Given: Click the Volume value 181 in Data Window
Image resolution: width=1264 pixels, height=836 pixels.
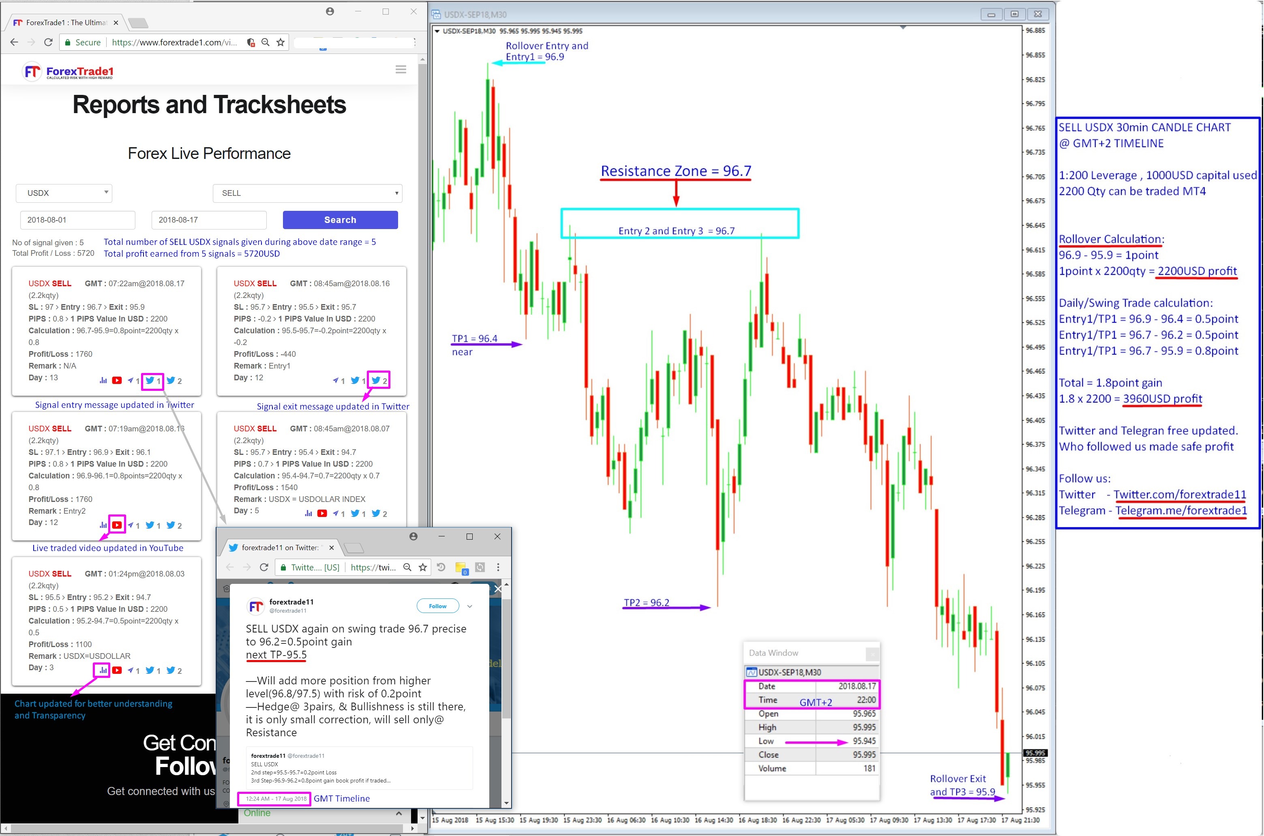Looking at the screenshot, I should click(x=869, y=768).
